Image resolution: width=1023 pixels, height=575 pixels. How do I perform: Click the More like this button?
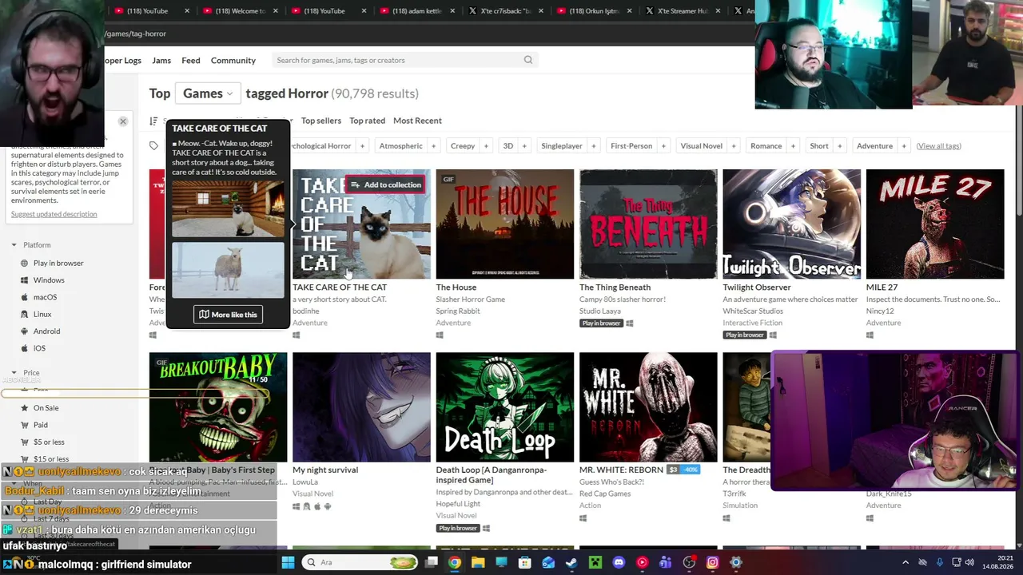(228, 315)
